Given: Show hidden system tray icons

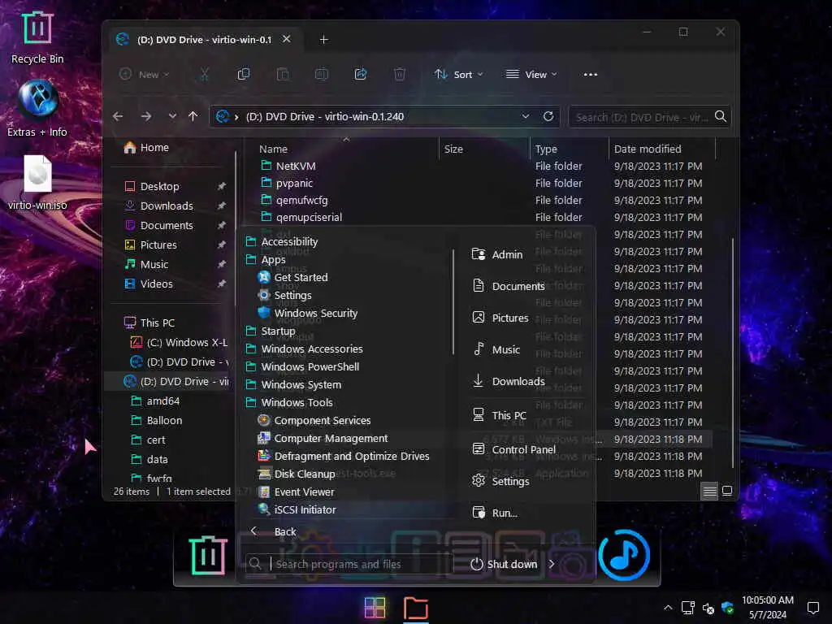Looking at the screenshot, I should coord(668,608).
